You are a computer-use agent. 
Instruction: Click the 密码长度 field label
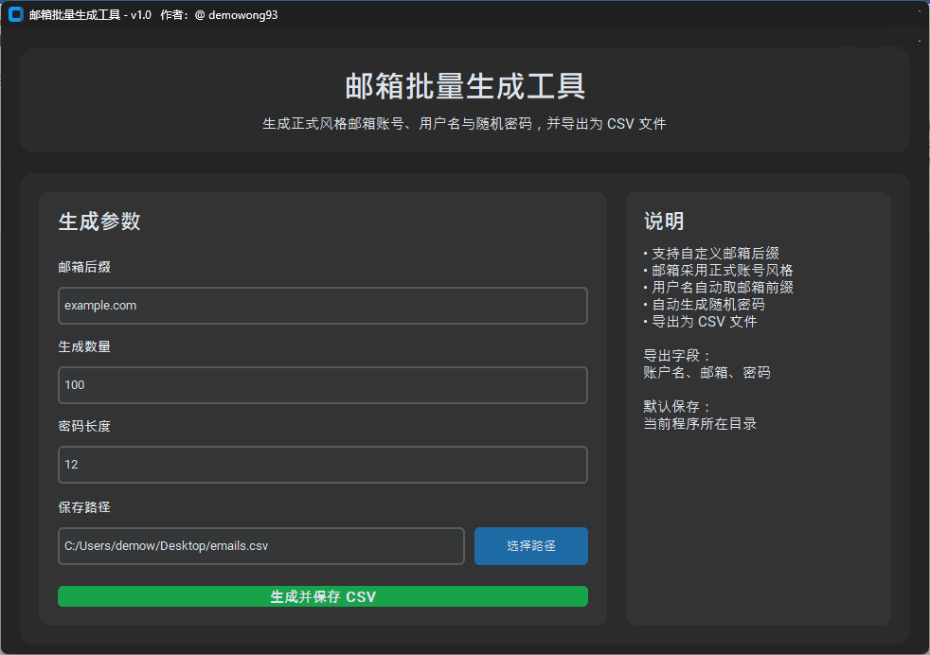(x=84, y=426)
